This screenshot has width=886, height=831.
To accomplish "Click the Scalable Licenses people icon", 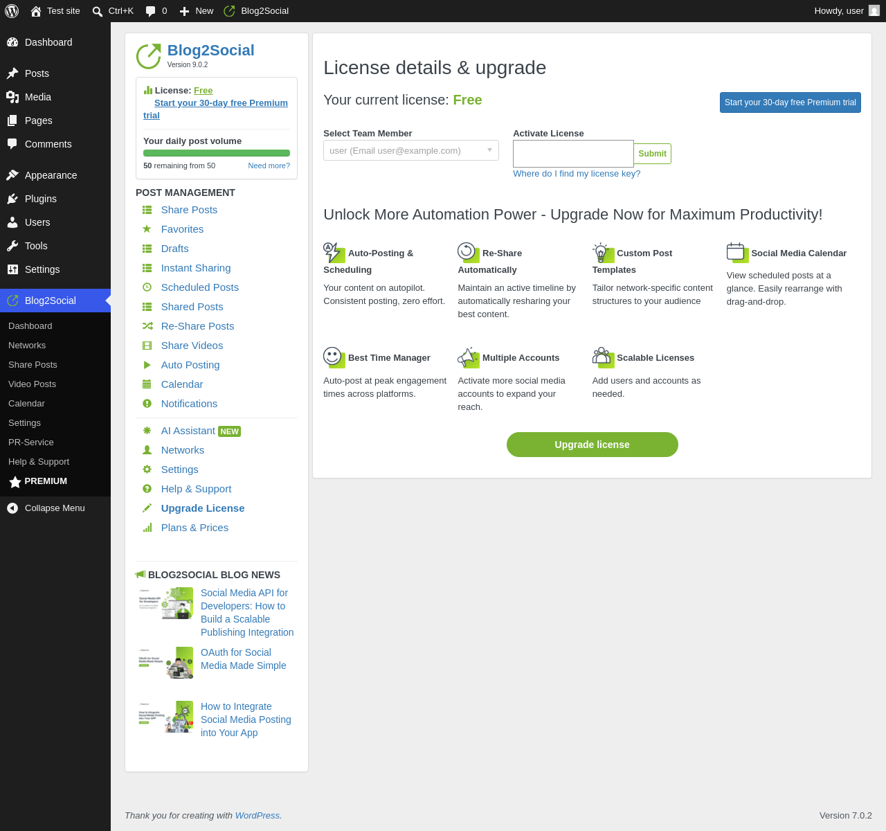I will [x=603, y=357].
